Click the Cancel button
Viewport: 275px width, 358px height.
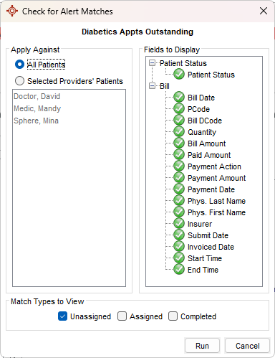tap(248, 346)
